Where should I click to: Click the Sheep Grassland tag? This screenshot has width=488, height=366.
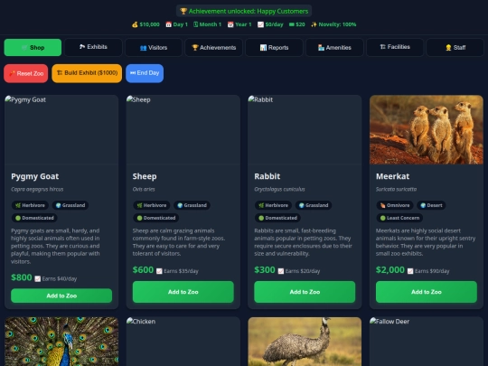tap(192, 205)
